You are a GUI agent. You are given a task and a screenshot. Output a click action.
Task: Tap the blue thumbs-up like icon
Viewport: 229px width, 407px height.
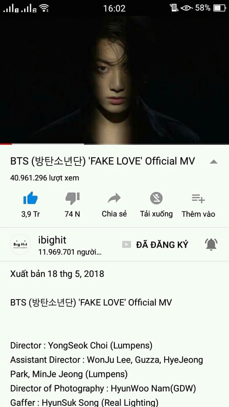(30, 199)
